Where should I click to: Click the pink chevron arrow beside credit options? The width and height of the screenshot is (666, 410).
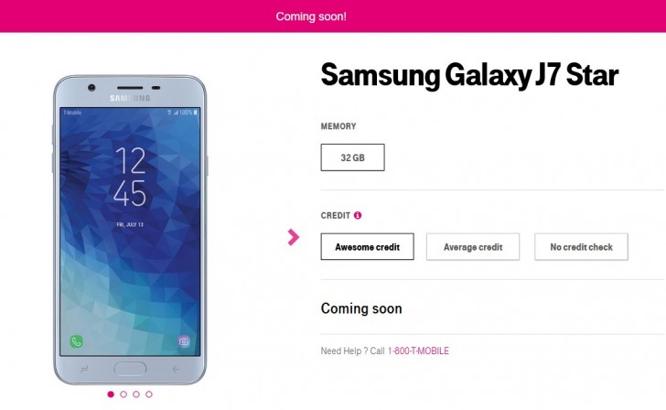[293, 237]
